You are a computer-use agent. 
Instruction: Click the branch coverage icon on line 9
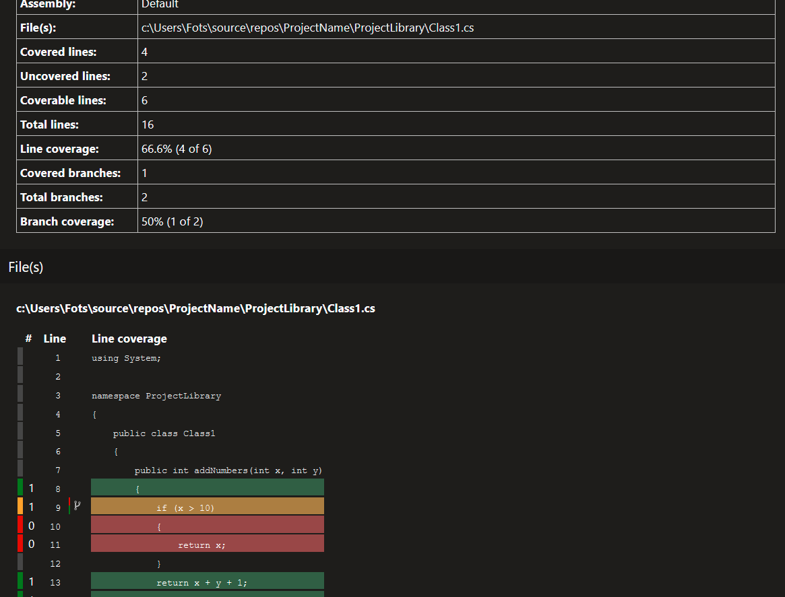[77, 505]
